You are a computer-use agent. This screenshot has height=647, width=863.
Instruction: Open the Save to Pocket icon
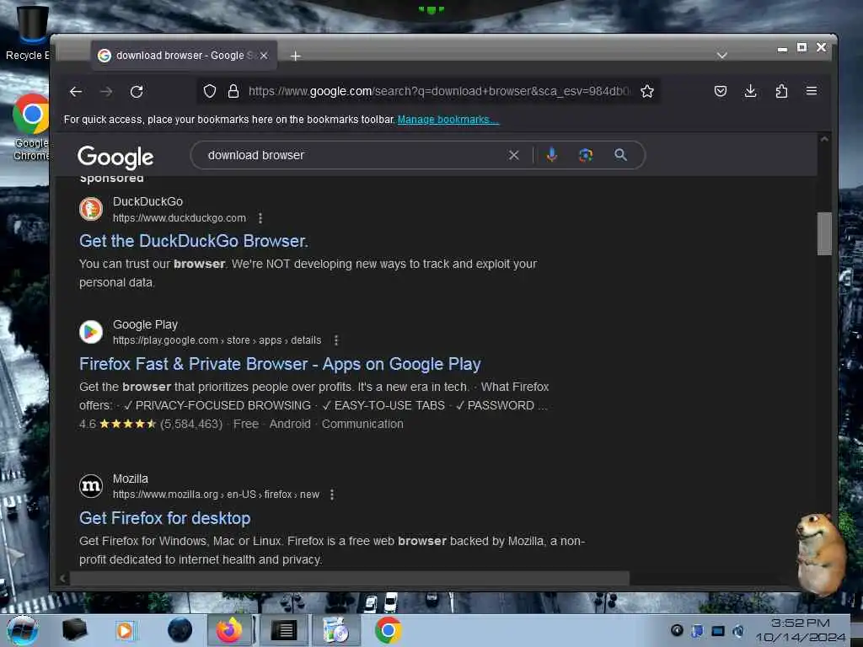coord(721,91)
